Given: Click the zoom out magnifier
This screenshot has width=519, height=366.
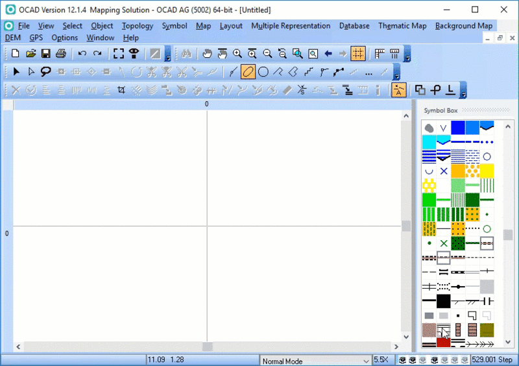Looking at the screenshot, I should [x=267, y=53].
